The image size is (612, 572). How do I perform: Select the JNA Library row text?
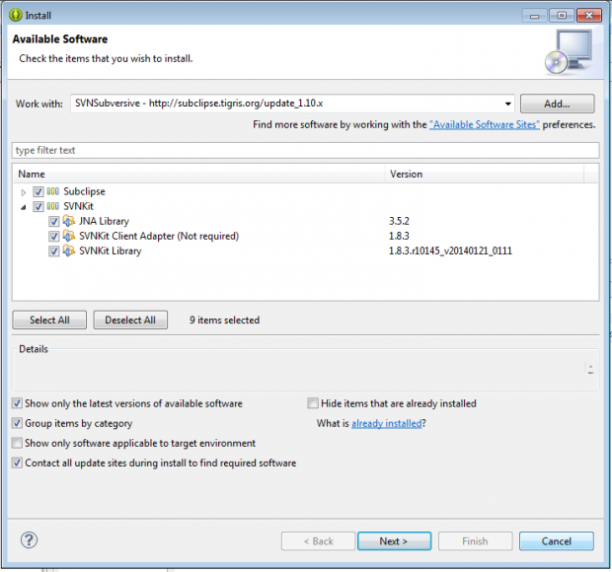104,221
